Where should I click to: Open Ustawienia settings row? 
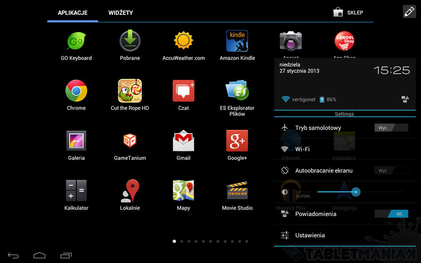[x=345, y=235]
